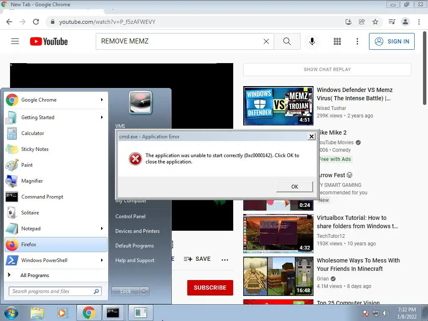Start Command Prompt from Start menu

pos(56,196)
